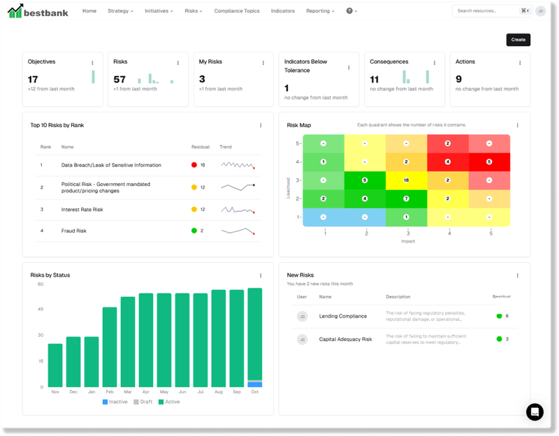Click the Create button
This screenshot has width=559, height=436.
pyautogui.click(x=517, y=40)
